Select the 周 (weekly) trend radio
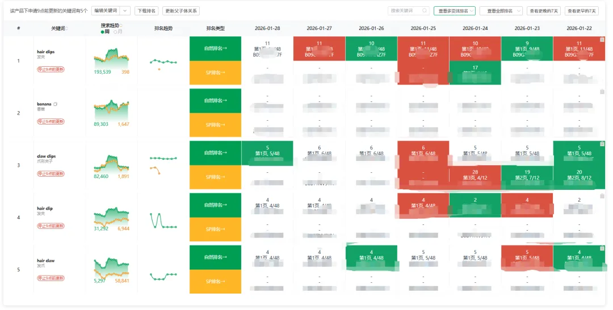The height and width of the screenshot is (310, 613). coord(105,32)
